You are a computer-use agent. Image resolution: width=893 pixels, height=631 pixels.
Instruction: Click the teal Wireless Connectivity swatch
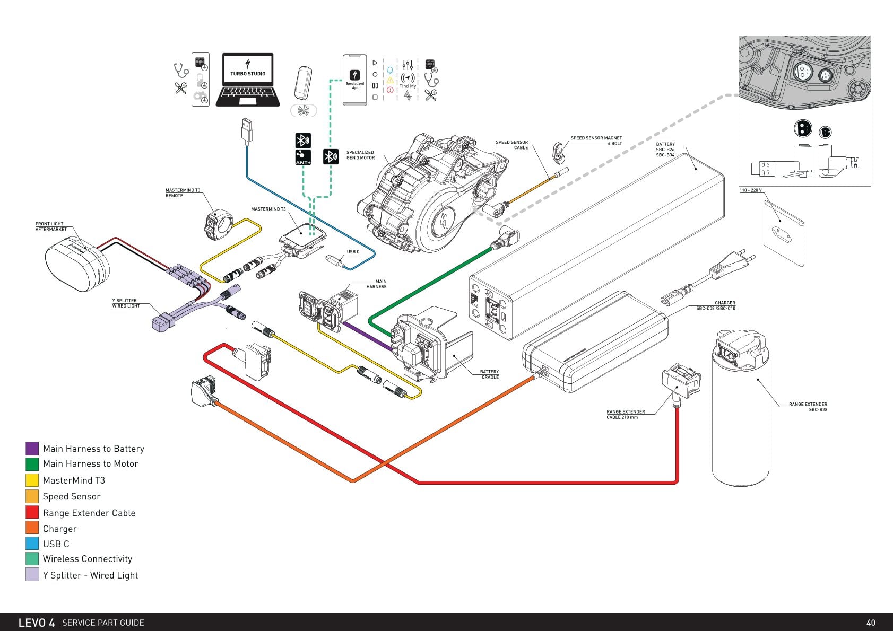(32, 559)
